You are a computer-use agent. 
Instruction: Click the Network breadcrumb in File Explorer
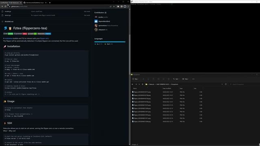click(152, 84)
